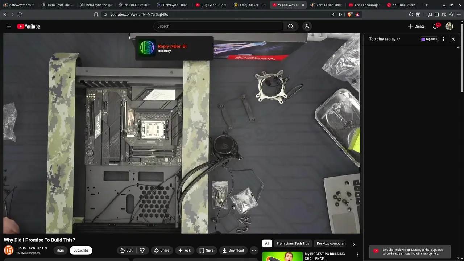
Task: Download the video
Action: point(233,250)
